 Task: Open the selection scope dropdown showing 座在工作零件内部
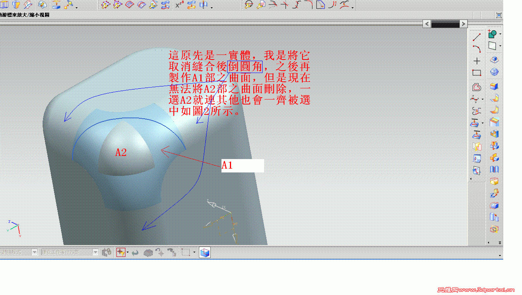pyautogui.click(x=95, y=252)
